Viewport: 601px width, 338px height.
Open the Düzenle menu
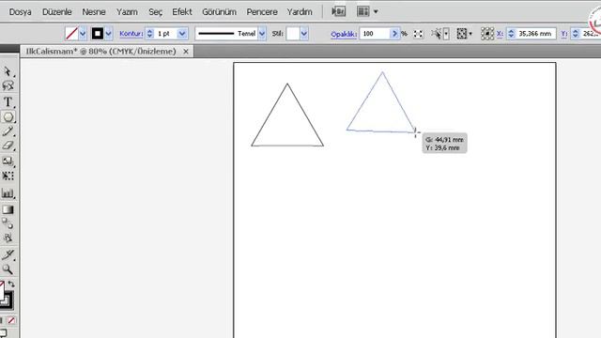click(x=56, y=12)
